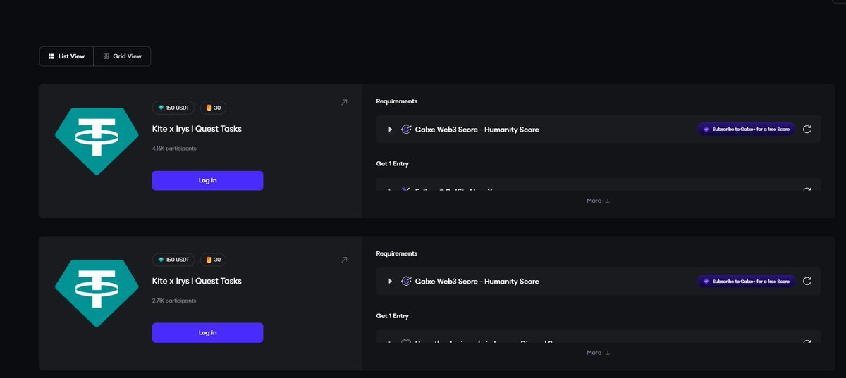Open second quest card via arrow icon (2.71K participants)
The image size is (846, 378).
tap(344, 260)
